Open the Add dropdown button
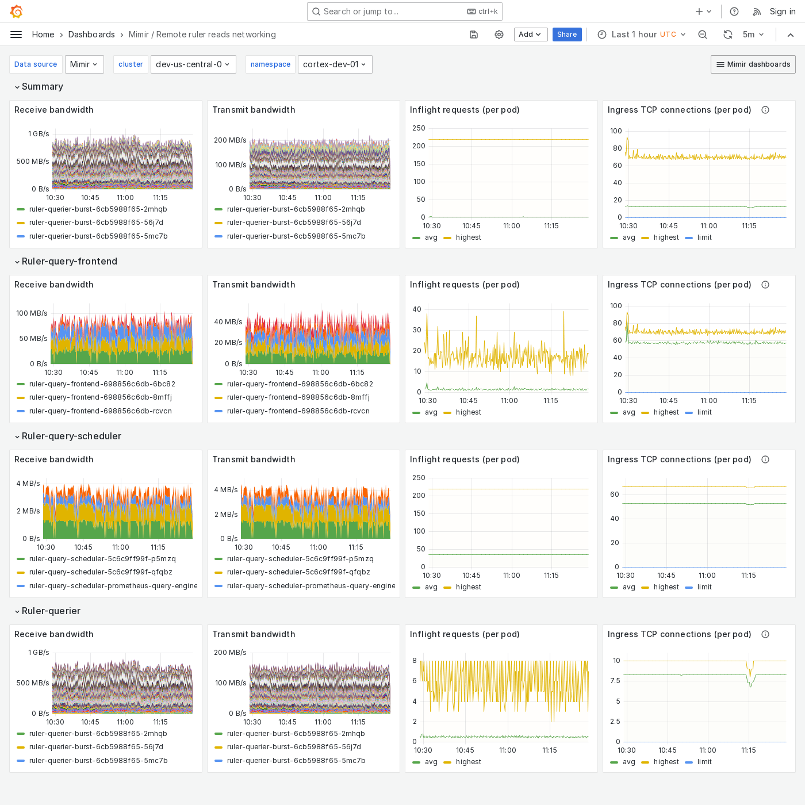The image size is (805, 805). (x=530, y=34)
